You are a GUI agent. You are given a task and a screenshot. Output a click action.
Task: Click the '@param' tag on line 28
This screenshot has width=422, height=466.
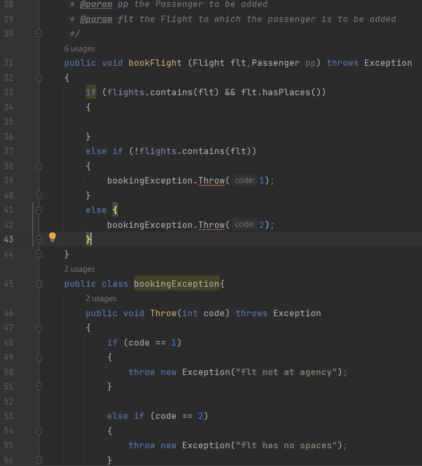point(96,4)
